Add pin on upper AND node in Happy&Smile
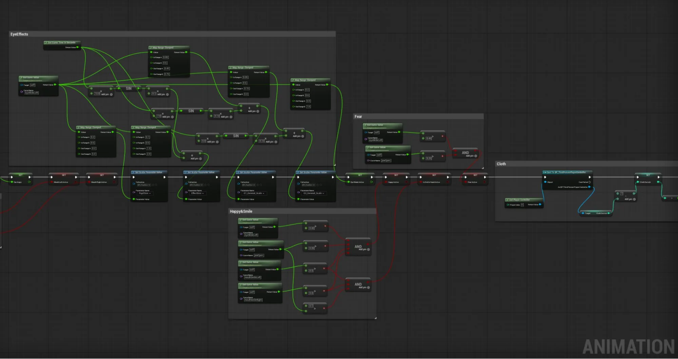The width and height of the screenshot is (678, 359). click(364, 249)
